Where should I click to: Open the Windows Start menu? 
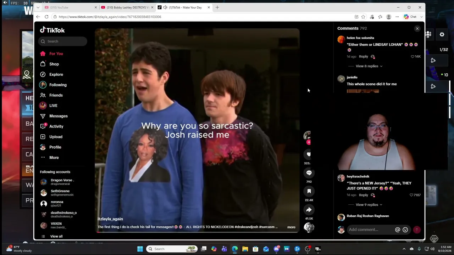point(140,249)
